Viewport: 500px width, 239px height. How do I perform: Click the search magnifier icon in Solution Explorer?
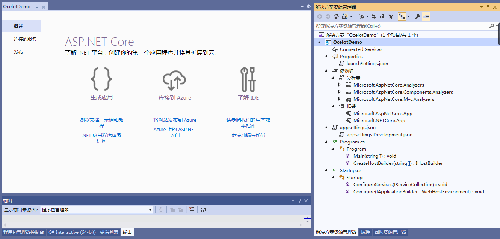(x=491, y=26)
